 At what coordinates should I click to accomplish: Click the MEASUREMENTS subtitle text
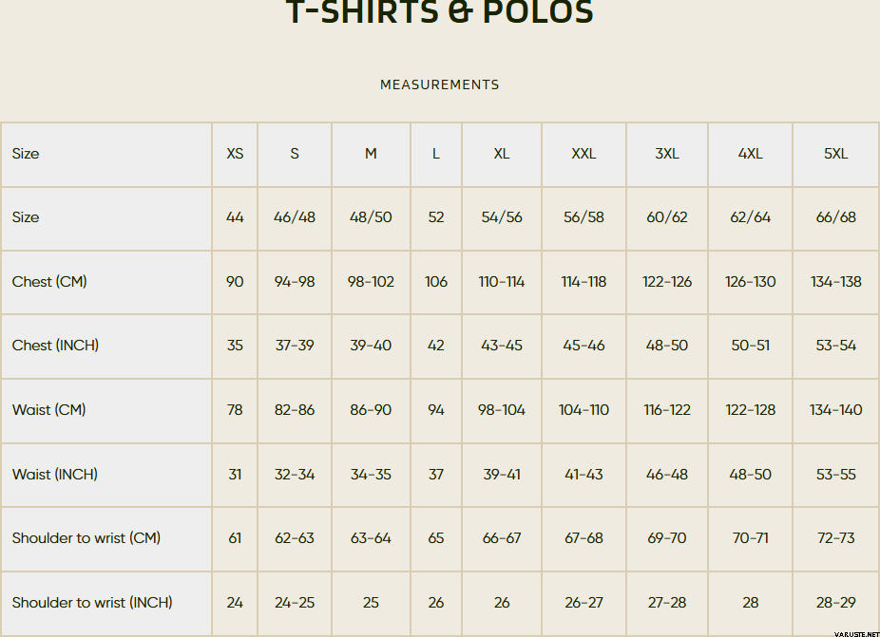click(439, 84)
